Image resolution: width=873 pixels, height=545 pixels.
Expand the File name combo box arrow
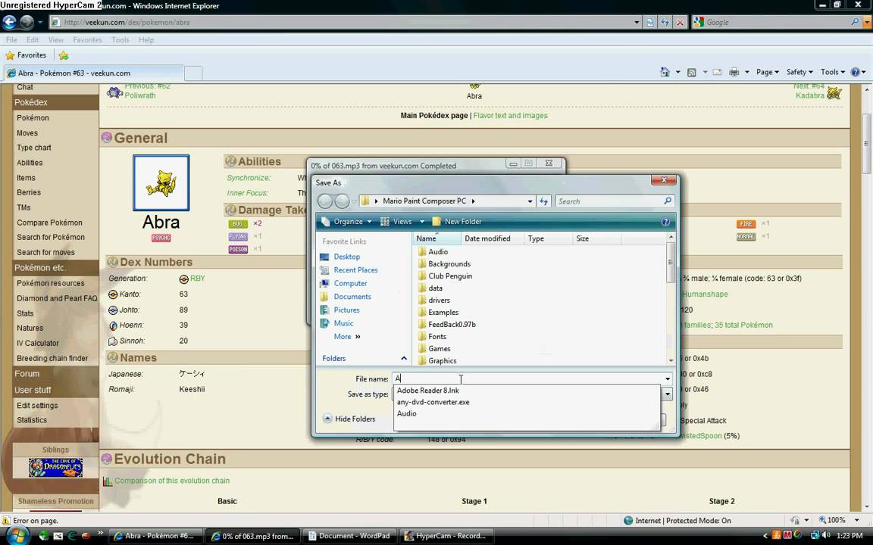point(667,378)
